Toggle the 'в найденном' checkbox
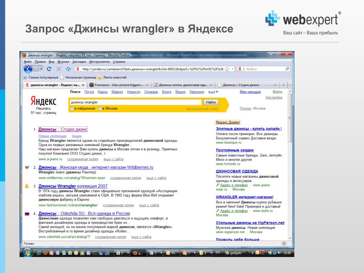Viewport: 364px width, 273px height. point(72,109)
